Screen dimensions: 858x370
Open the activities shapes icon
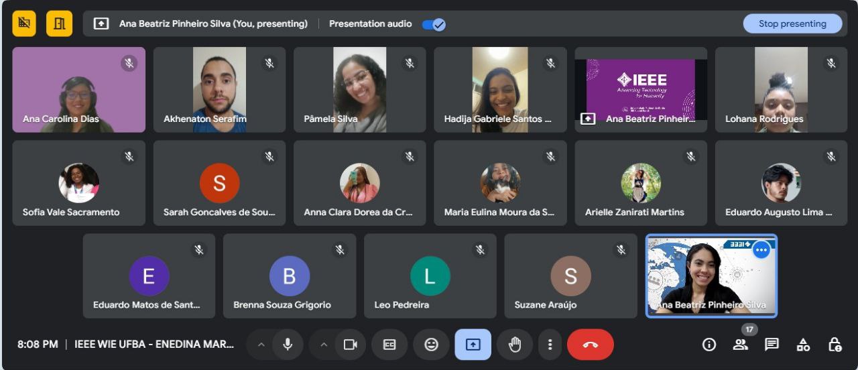tap(803, 345)
